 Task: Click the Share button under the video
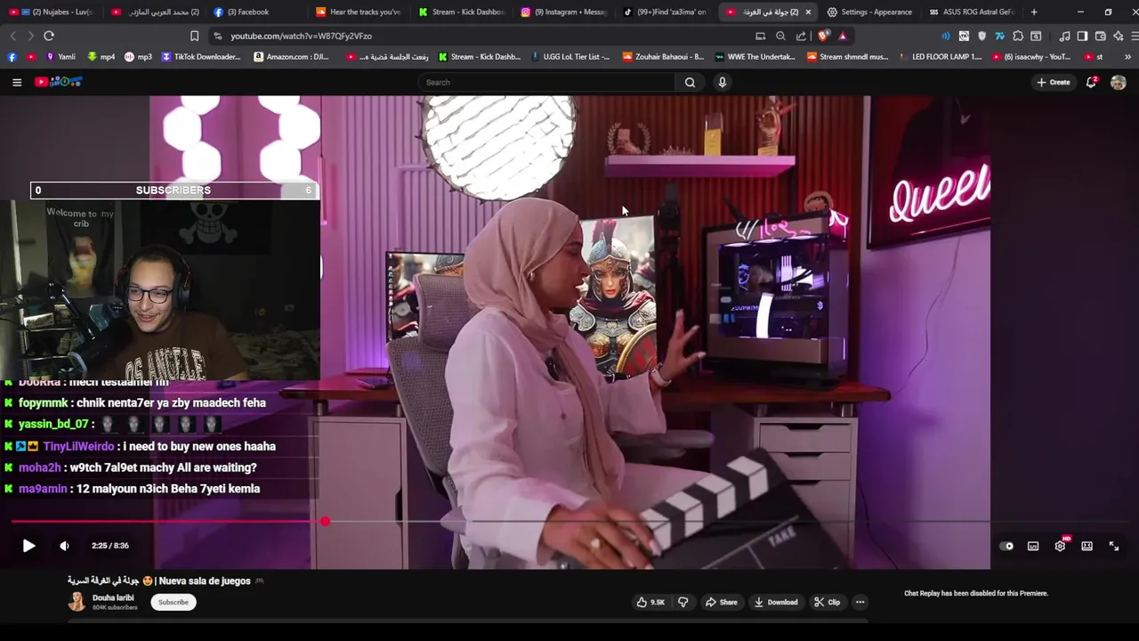point(721,602)
